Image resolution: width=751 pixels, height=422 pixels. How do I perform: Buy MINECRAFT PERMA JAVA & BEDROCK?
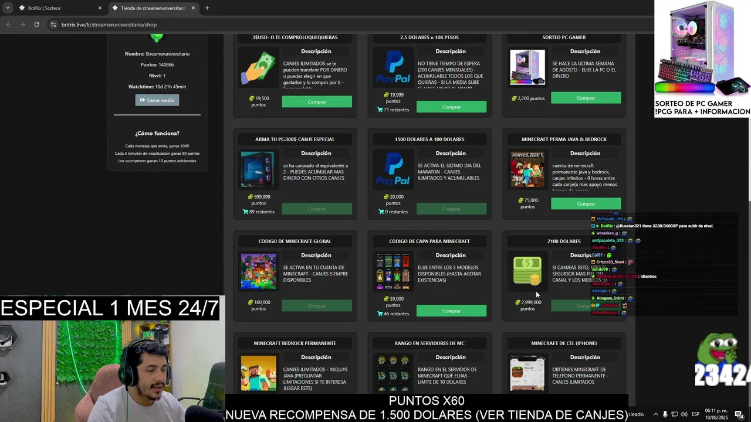coord(586,204)
